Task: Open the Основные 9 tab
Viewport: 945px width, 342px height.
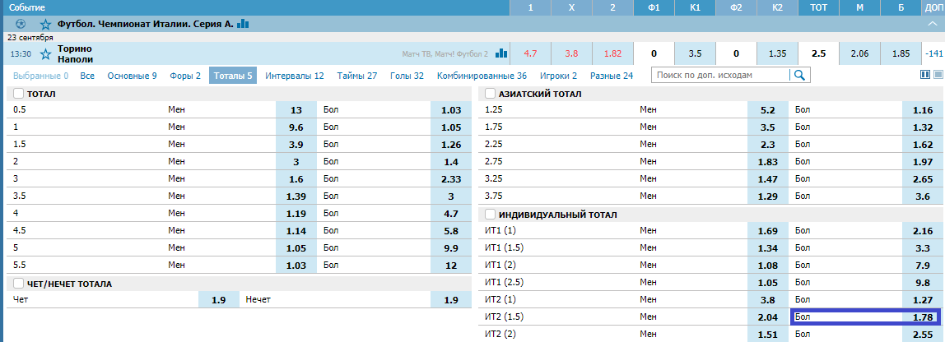Action: click(x=132, y=76)
